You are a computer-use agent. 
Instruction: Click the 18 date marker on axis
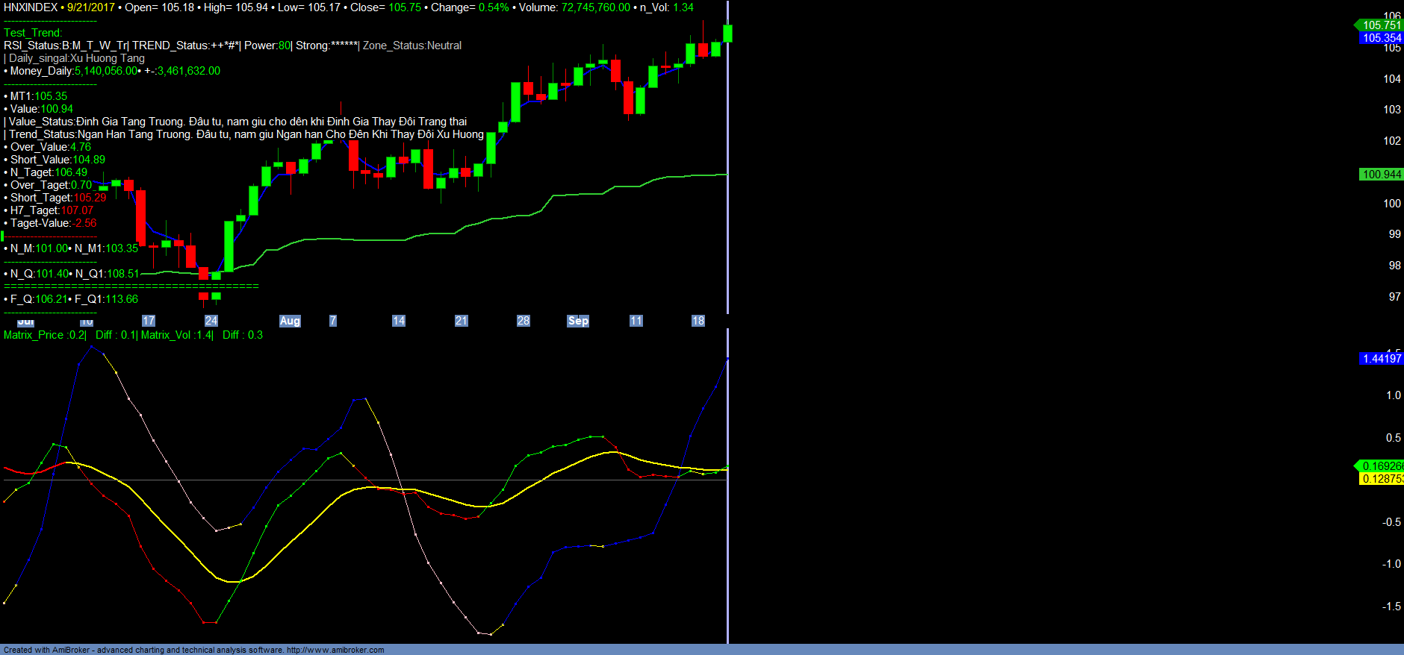pyautogui.click(x=698, y=321)
